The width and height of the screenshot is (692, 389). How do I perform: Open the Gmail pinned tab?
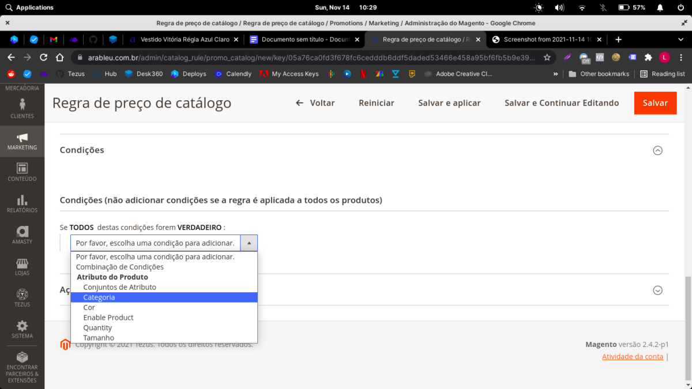[x=54, y=40]
